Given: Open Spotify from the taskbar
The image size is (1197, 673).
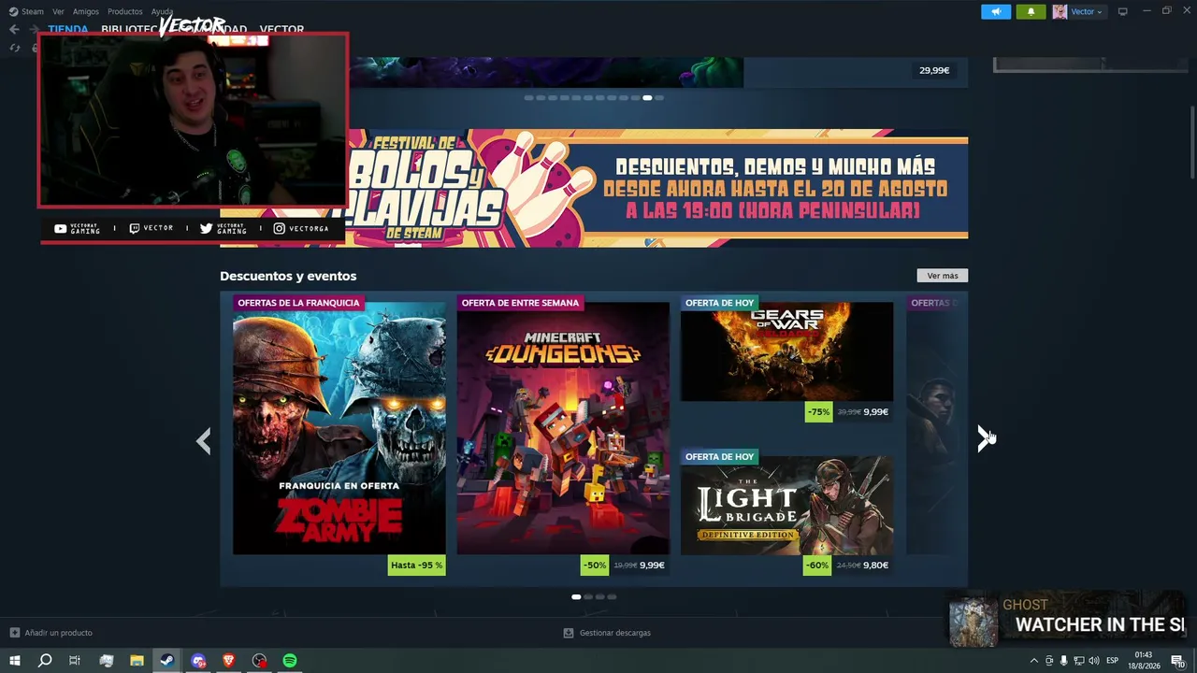Looking at the screenshot, I should click(x=290, y=661).
